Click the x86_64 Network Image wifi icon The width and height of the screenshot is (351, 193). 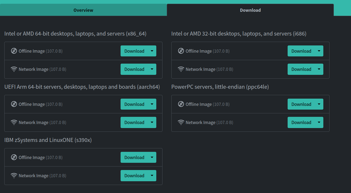(x=14, y=69)
